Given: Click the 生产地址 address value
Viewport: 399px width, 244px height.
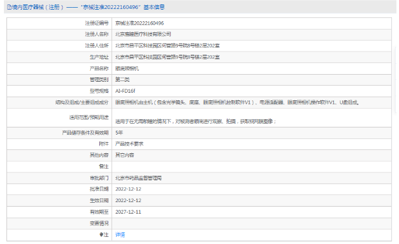Looking at the screenshot, I should [168, 57].
